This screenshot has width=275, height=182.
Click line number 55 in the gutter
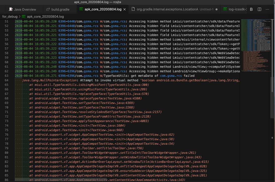[x=7, y=40]
